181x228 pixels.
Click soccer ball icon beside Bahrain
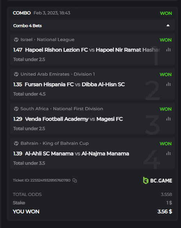coord(16,143)
